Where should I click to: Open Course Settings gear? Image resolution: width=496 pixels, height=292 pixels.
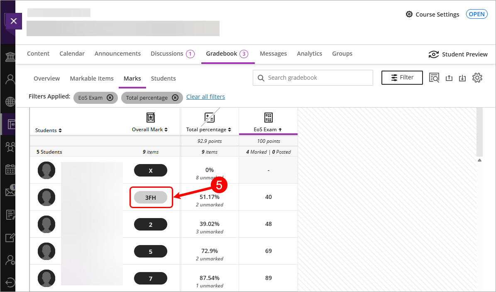click(409, 15)
